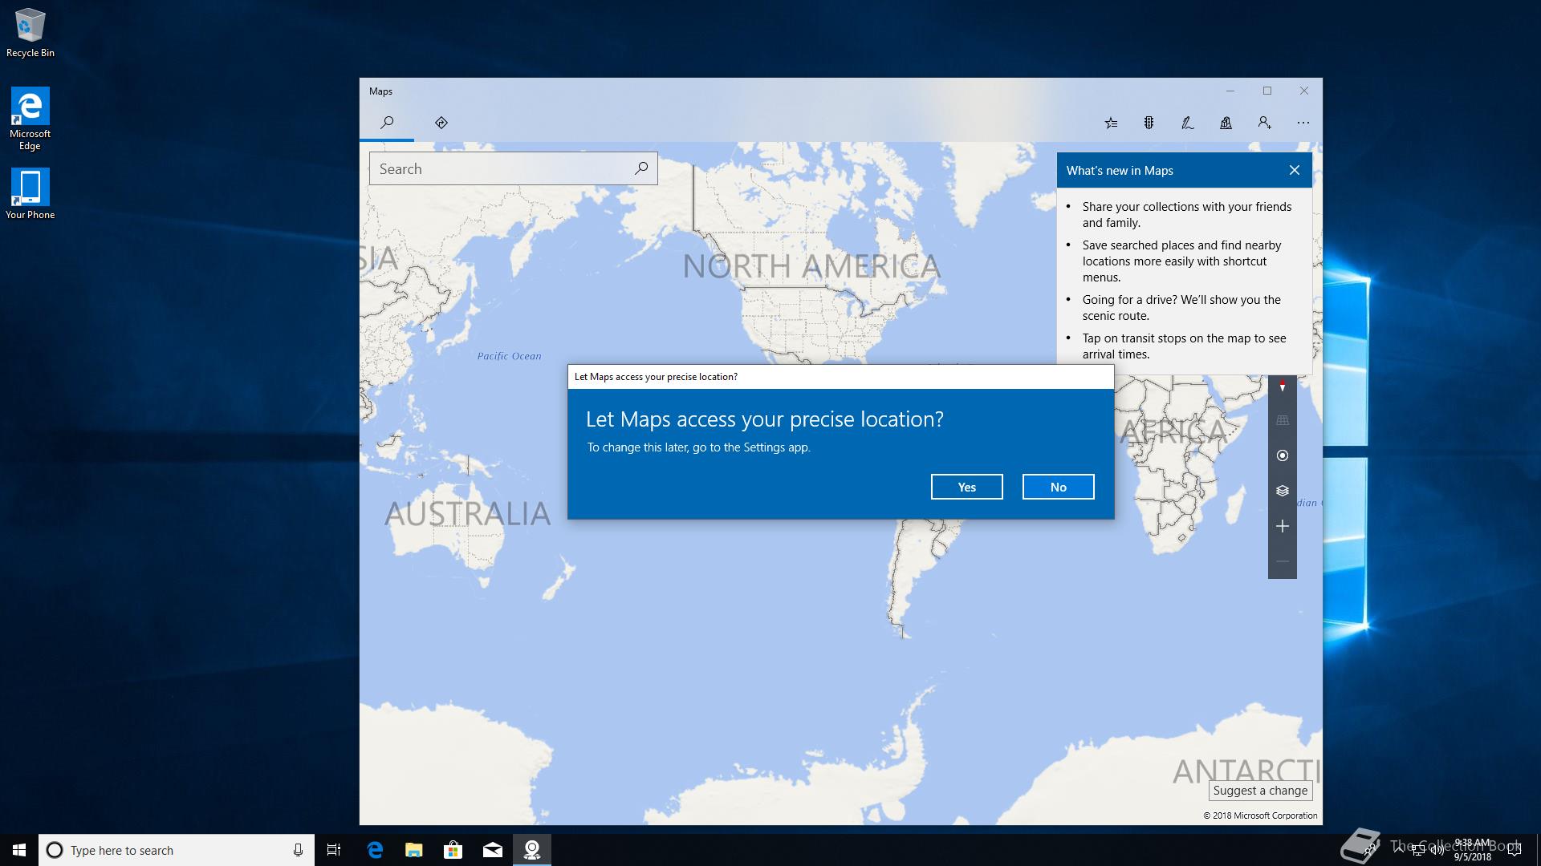
Task: Zoom out with the minus icon
Action: click(1282, 561)
